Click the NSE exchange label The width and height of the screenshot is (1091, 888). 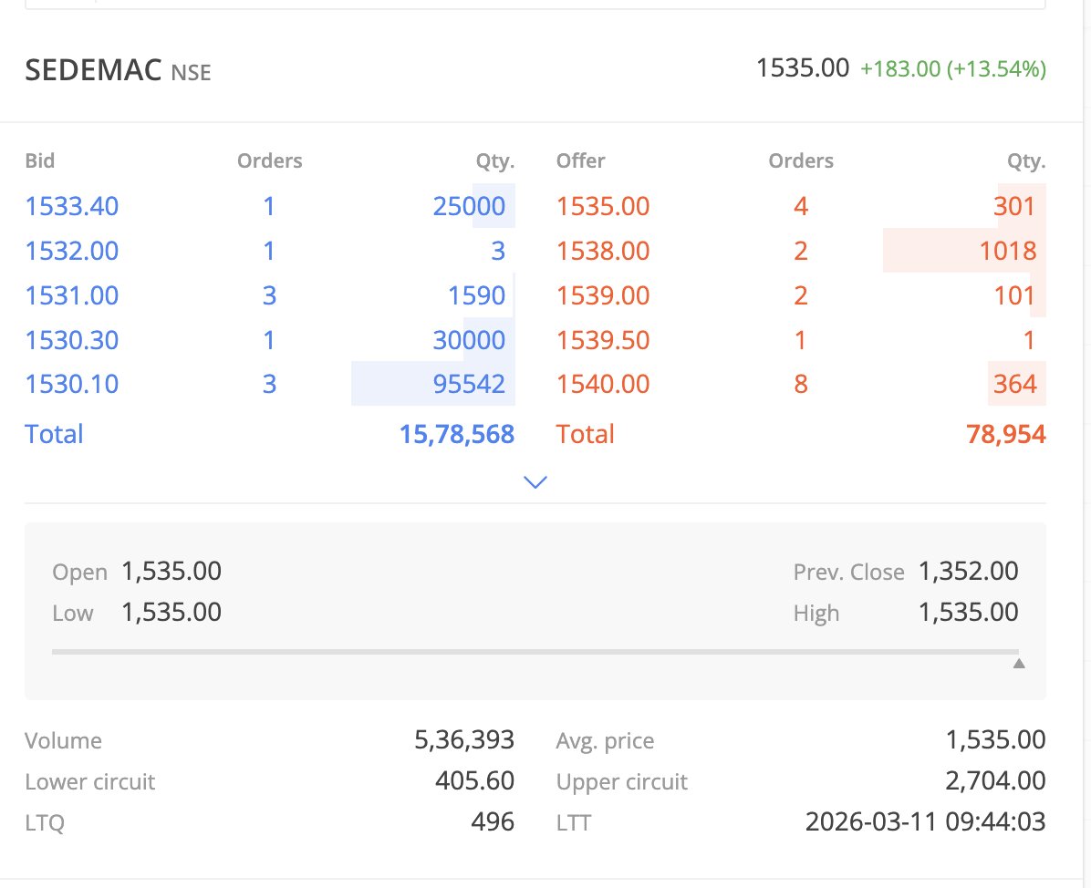pyautogui.click(x=191, y=72)
